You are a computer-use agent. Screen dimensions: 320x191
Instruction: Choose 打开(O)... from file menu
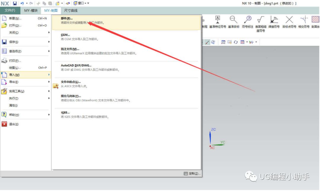pyautogui.click(x=25, y=25)
